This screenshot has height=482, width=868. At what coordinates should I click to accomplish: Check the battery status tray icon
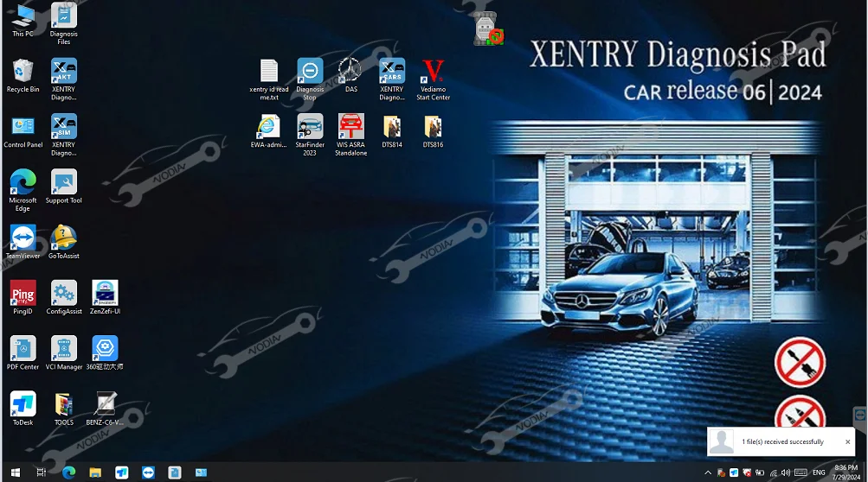click(x=760, y=472)
